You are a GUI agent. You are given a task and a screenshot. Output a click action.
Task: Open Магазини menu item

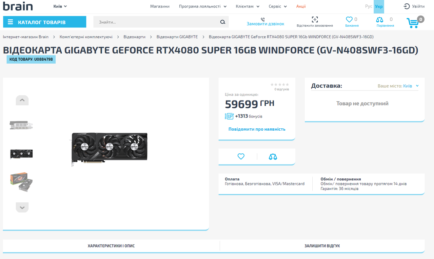click(160, 6)
